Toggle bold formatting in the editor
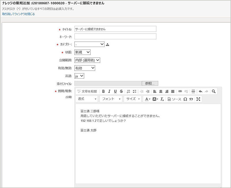The width and height of the screenshot is (231, 188). (103, 91)
